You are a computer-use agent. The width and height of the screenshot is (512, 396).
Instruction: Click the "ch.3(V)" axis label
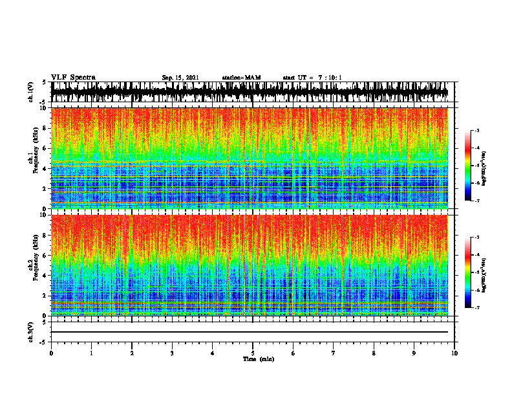(x=31, y=332)
